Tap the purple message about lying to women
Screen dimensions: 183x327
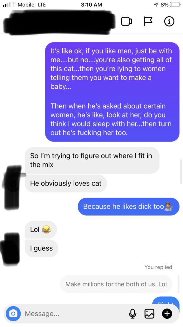click(x=112, y=92)
